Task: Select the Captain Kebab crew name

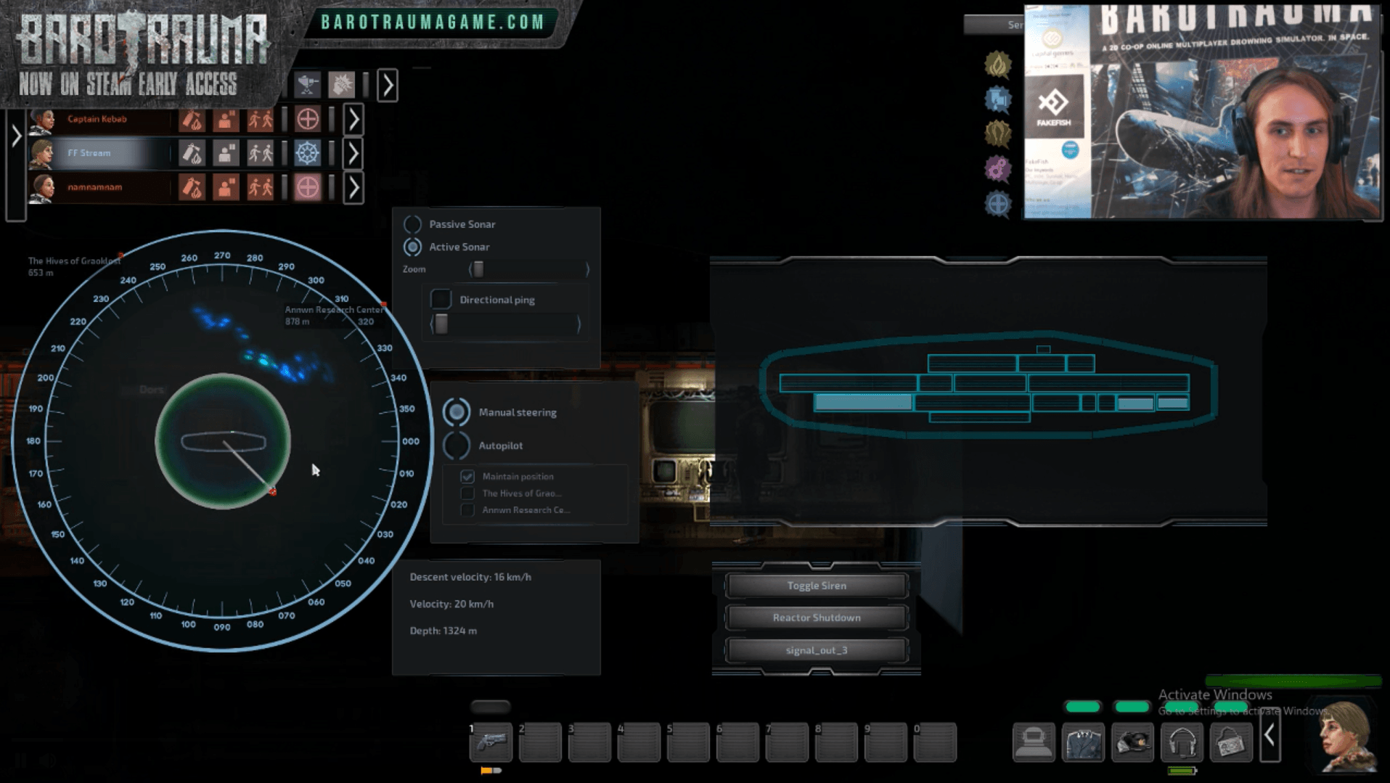Action: pos(97,119)
